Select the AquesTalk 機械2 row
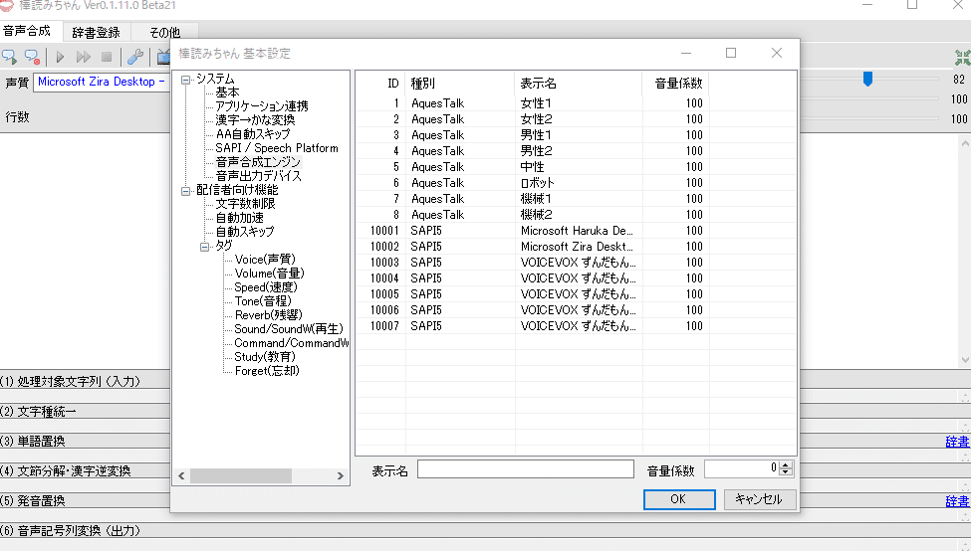 click(x=533, y=215)
